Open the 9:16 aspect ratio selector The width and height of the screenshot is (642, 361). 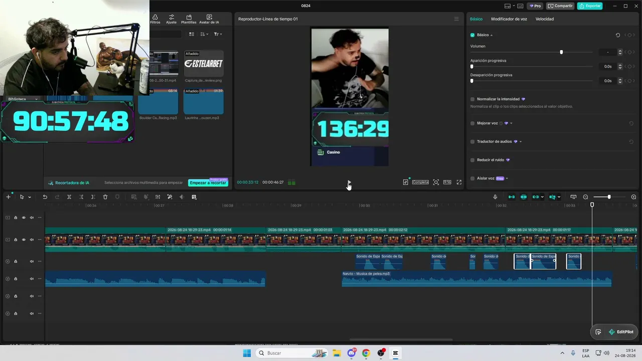[x=447, y=183]
